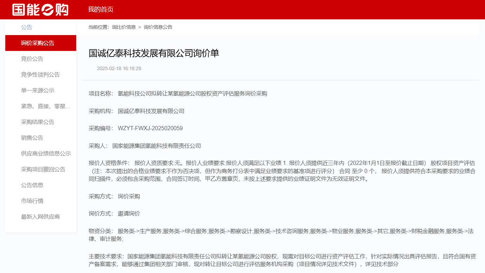This screenshot has width=485, height=273.
Task: Open 竞争性谈判公告 section
Action: (40, 75)
